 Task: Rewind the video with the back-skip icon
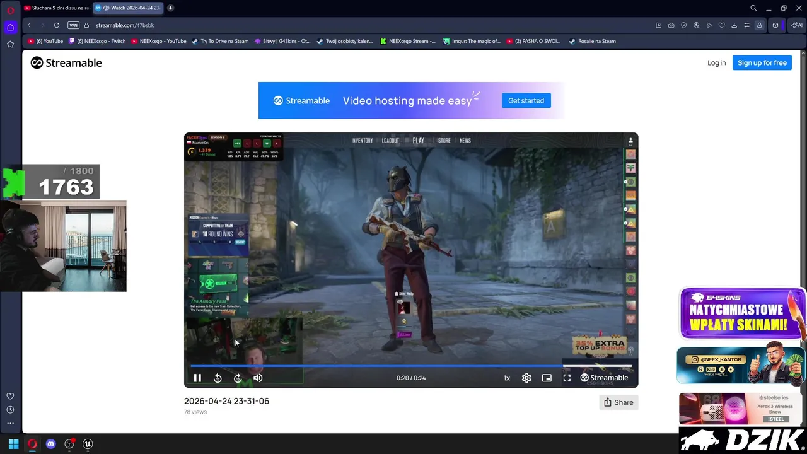point(218,378)
